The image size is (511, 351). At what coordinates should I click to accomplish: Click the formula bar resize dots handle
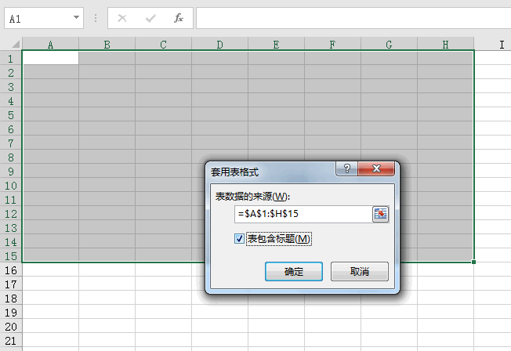coord(96,18)
